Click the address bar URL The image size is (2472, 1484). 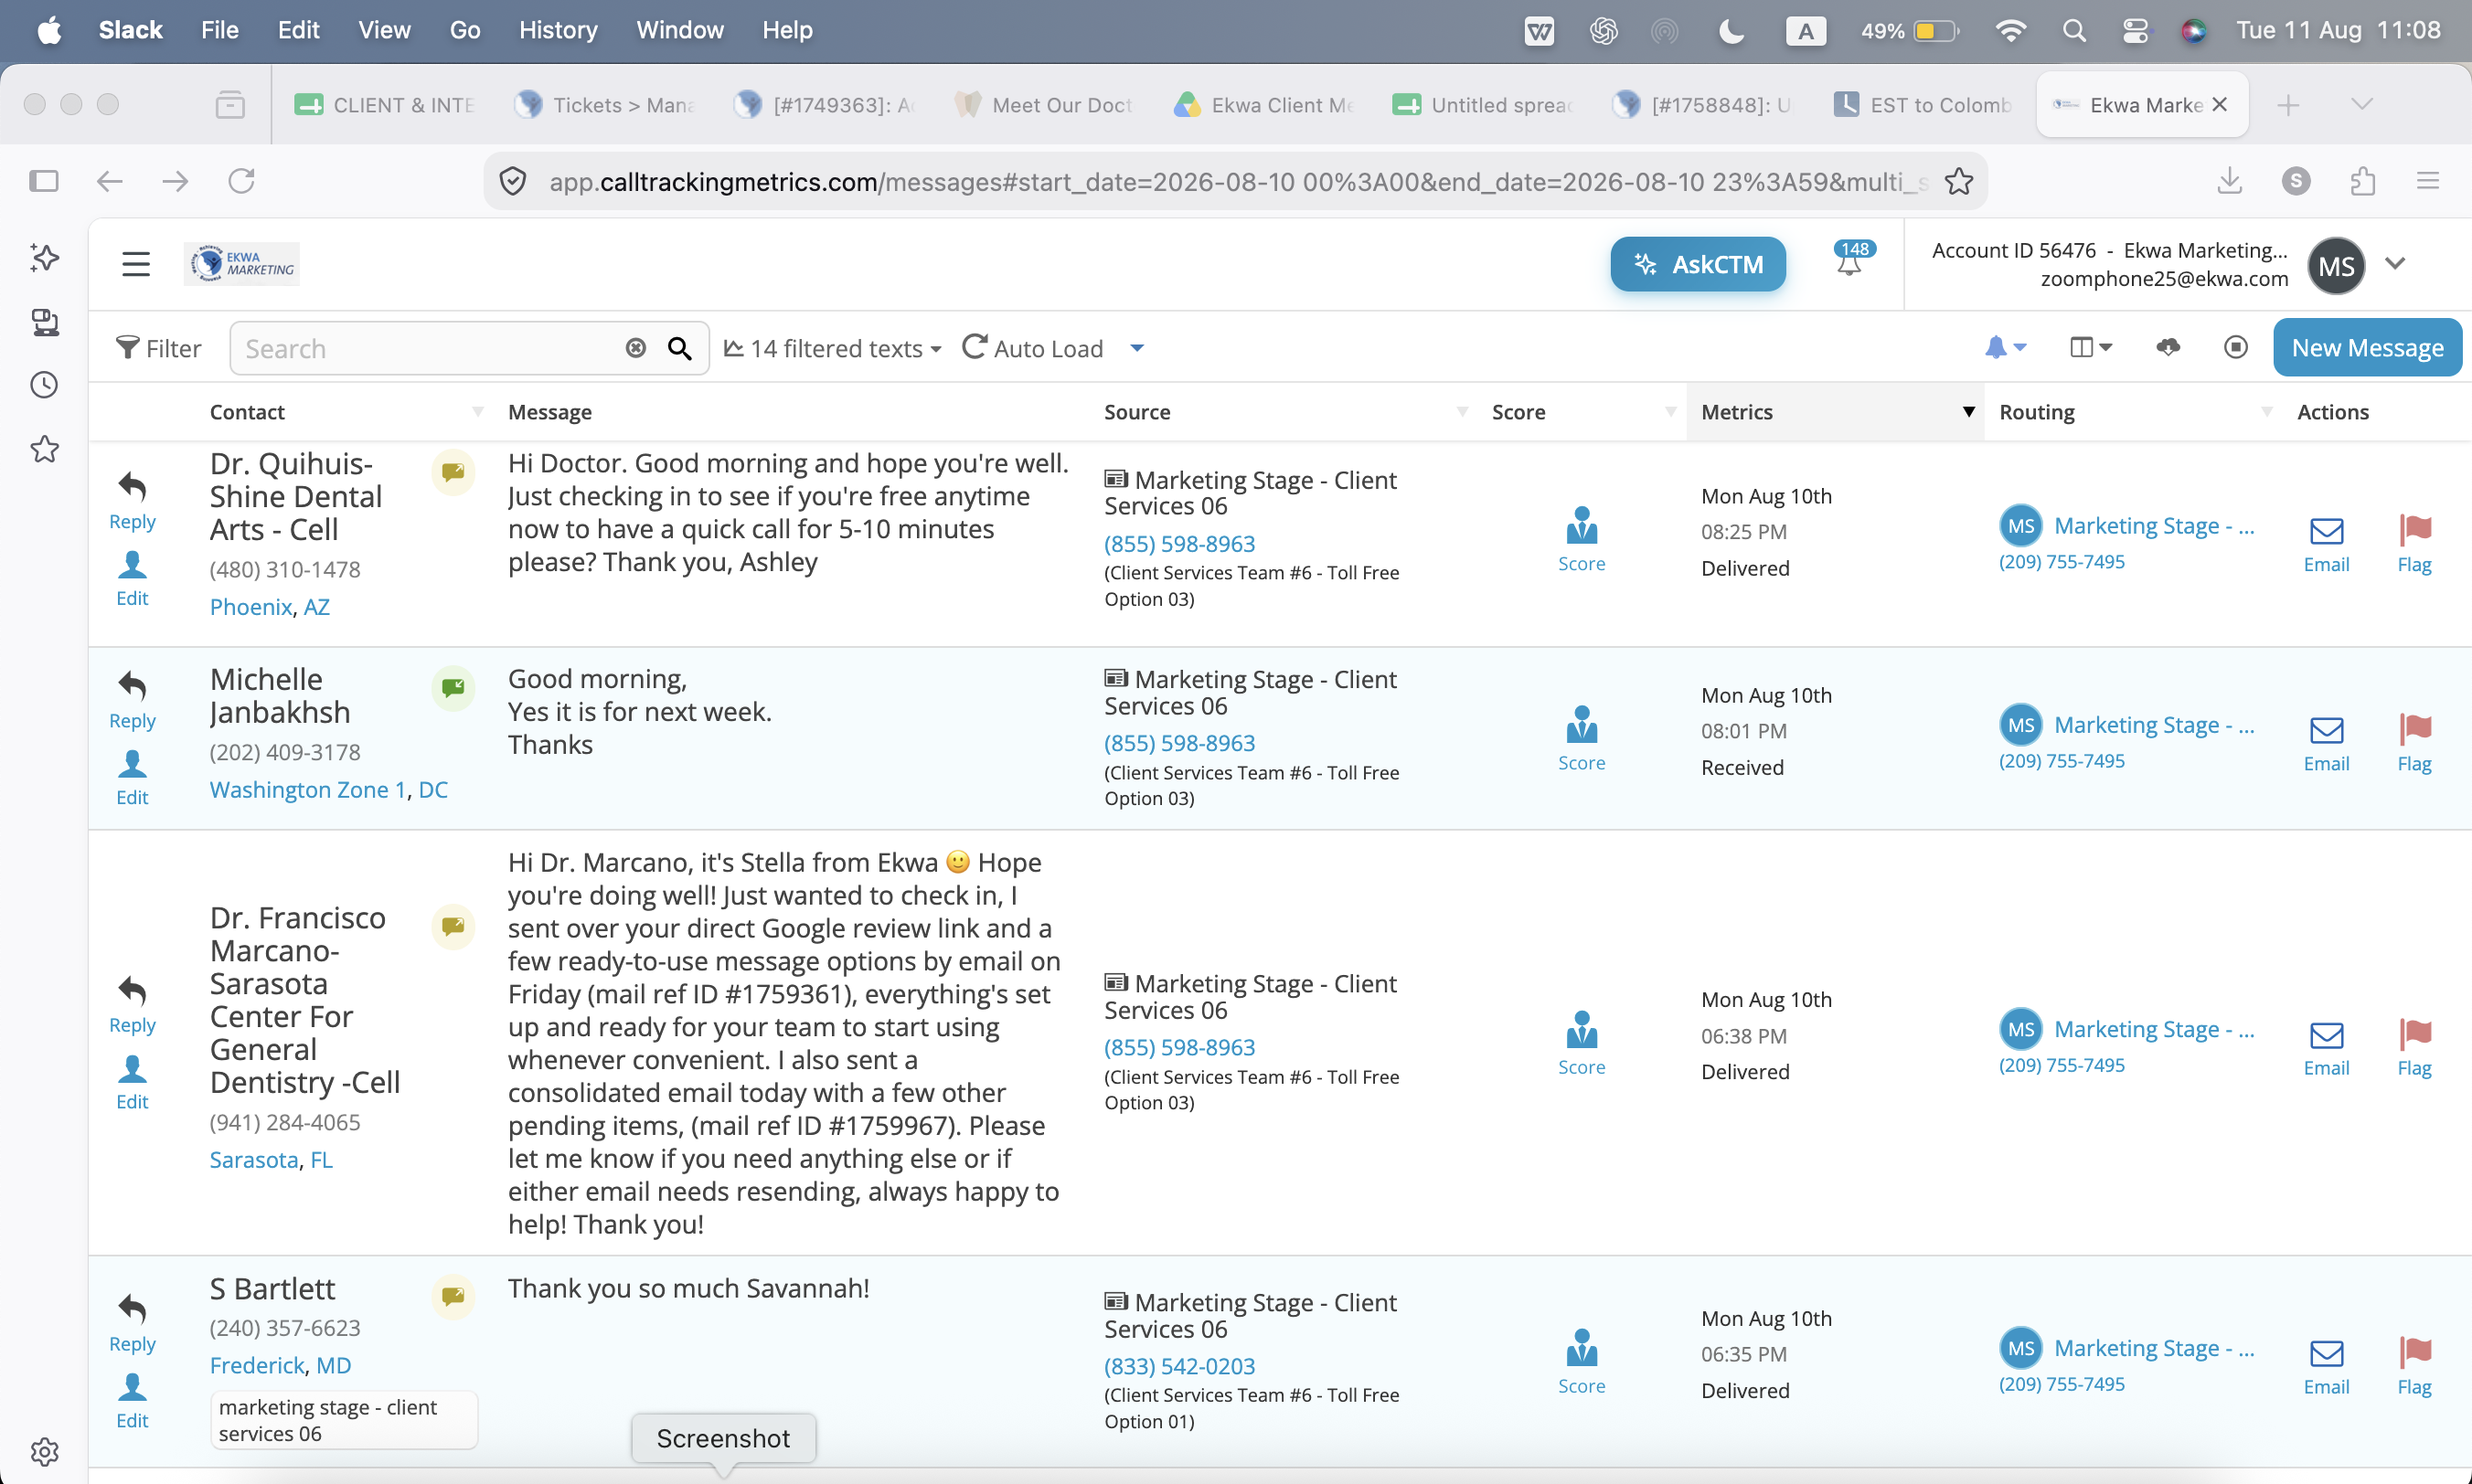click(1238, 181)
